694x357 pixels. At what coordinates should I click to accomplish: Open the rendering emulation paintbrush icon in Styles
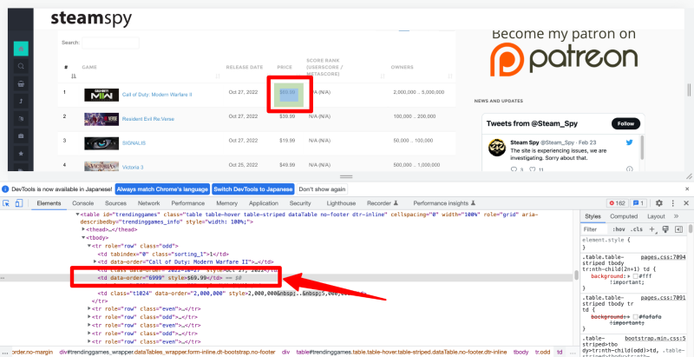665,229
